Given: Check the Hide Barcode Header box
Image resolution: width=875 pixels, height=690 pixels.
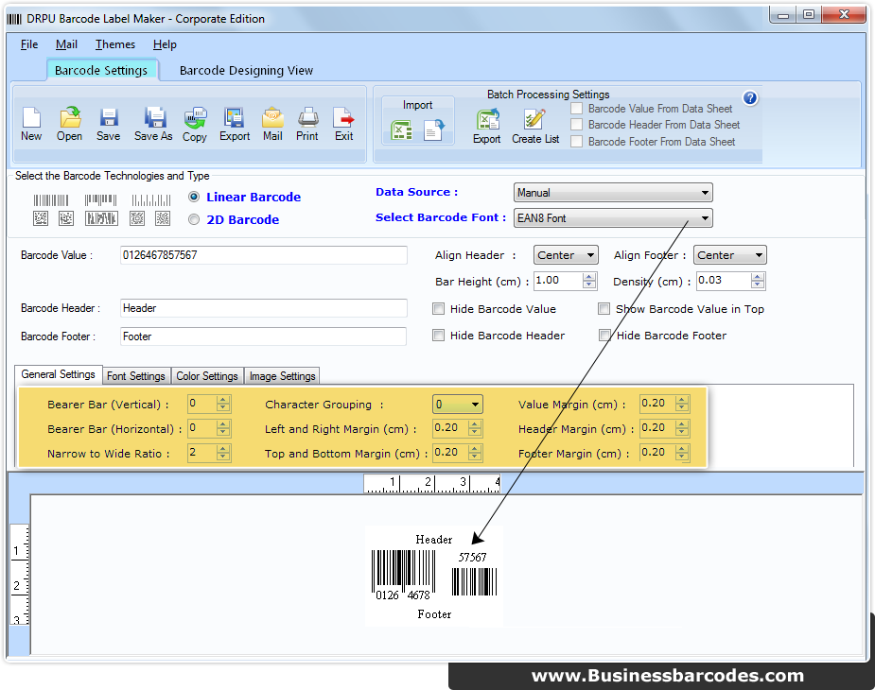Looking at the screenshot, I should tap(439, 336).
